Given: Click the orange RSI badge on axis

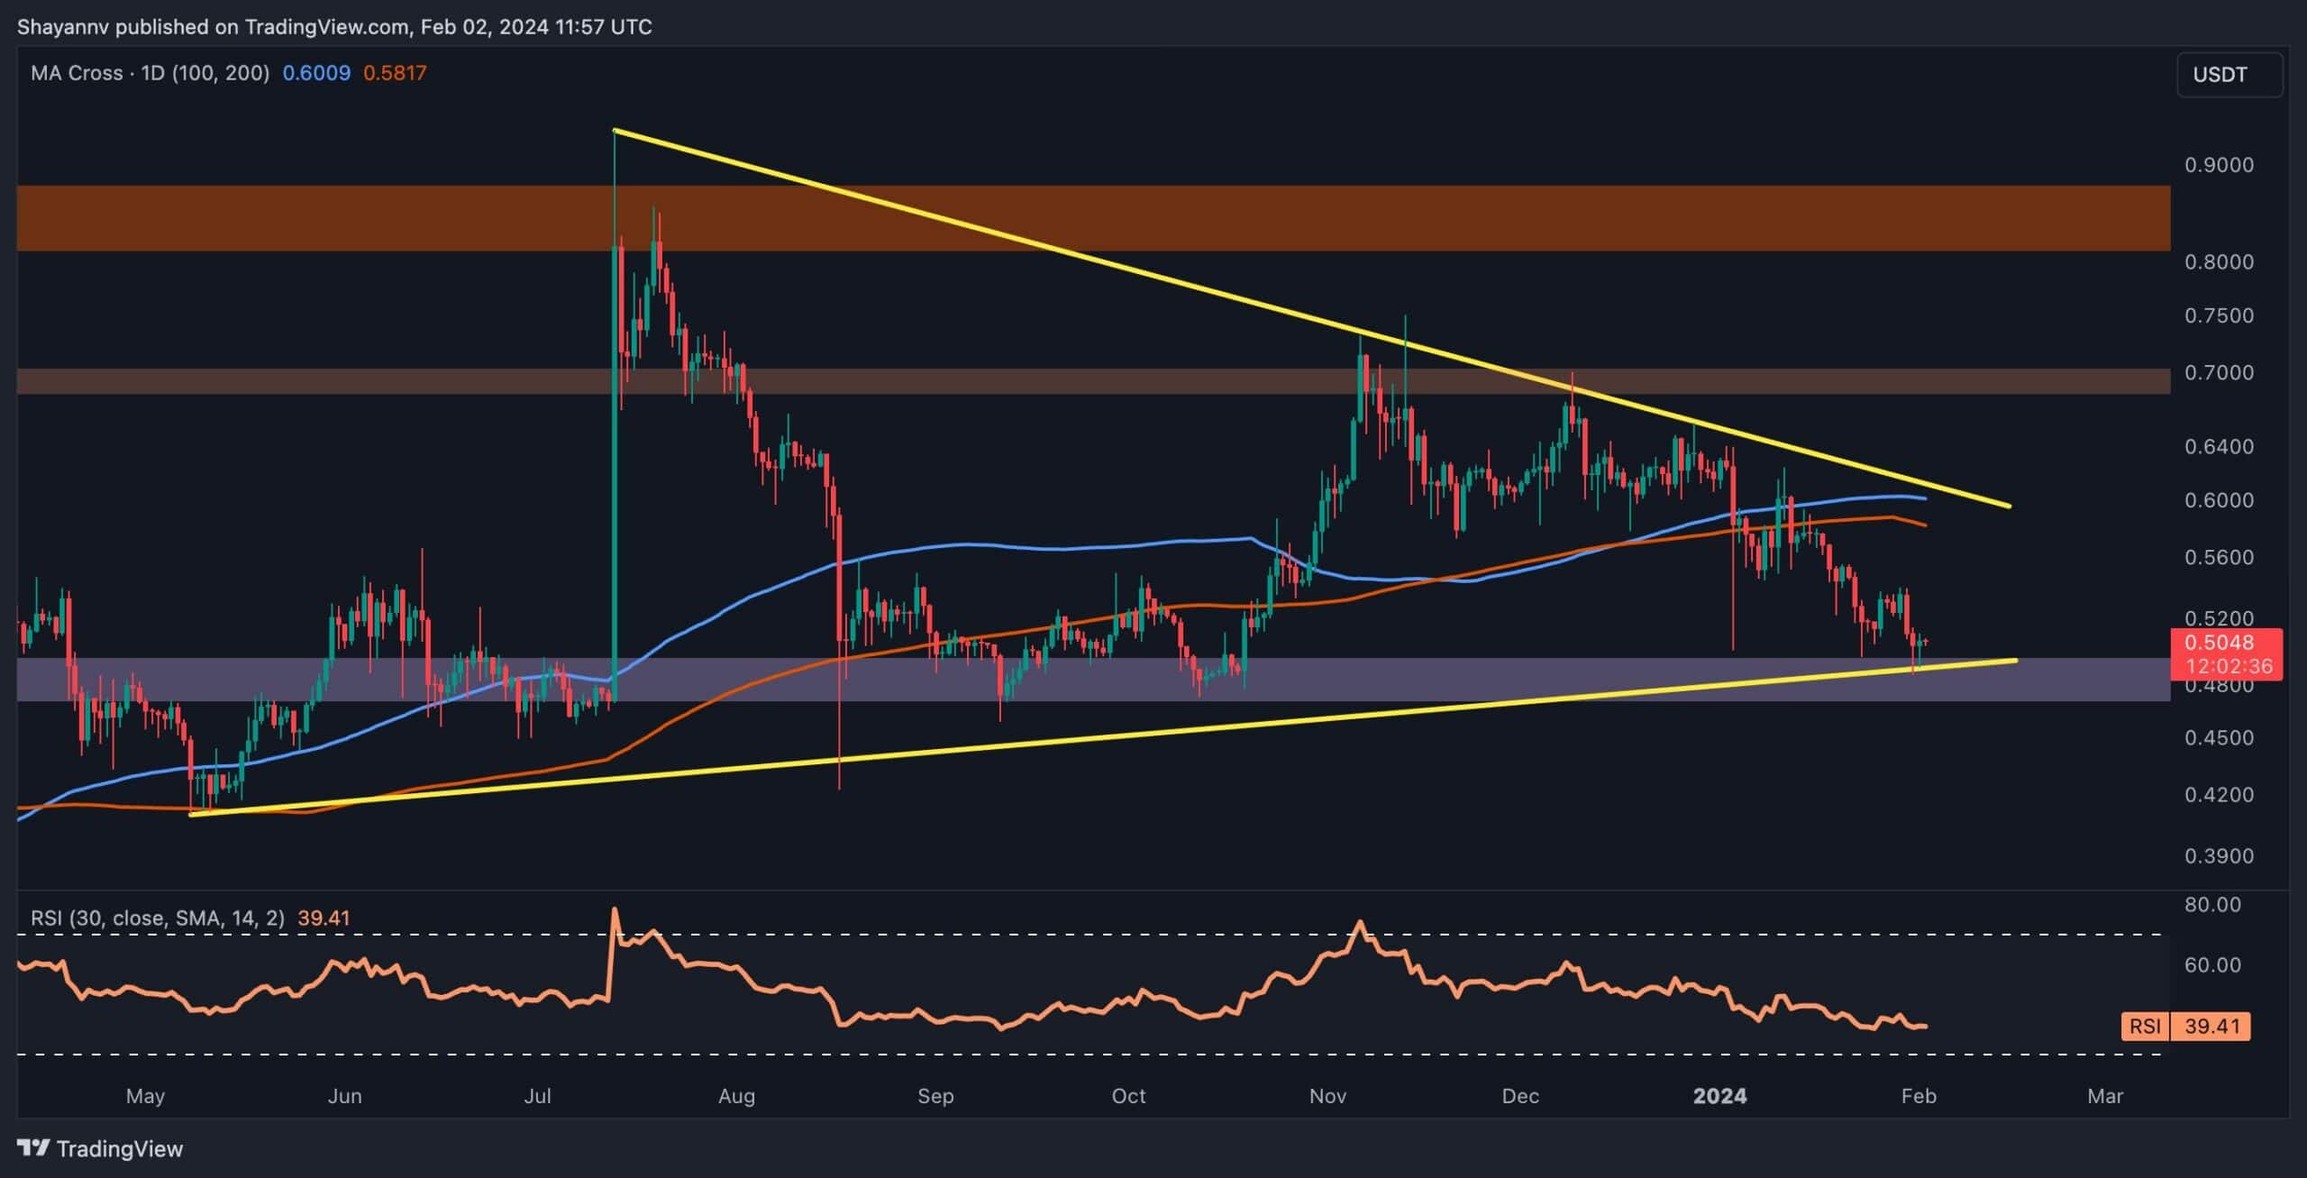Looking at the screenshot, I should tap(2145, 1026).
